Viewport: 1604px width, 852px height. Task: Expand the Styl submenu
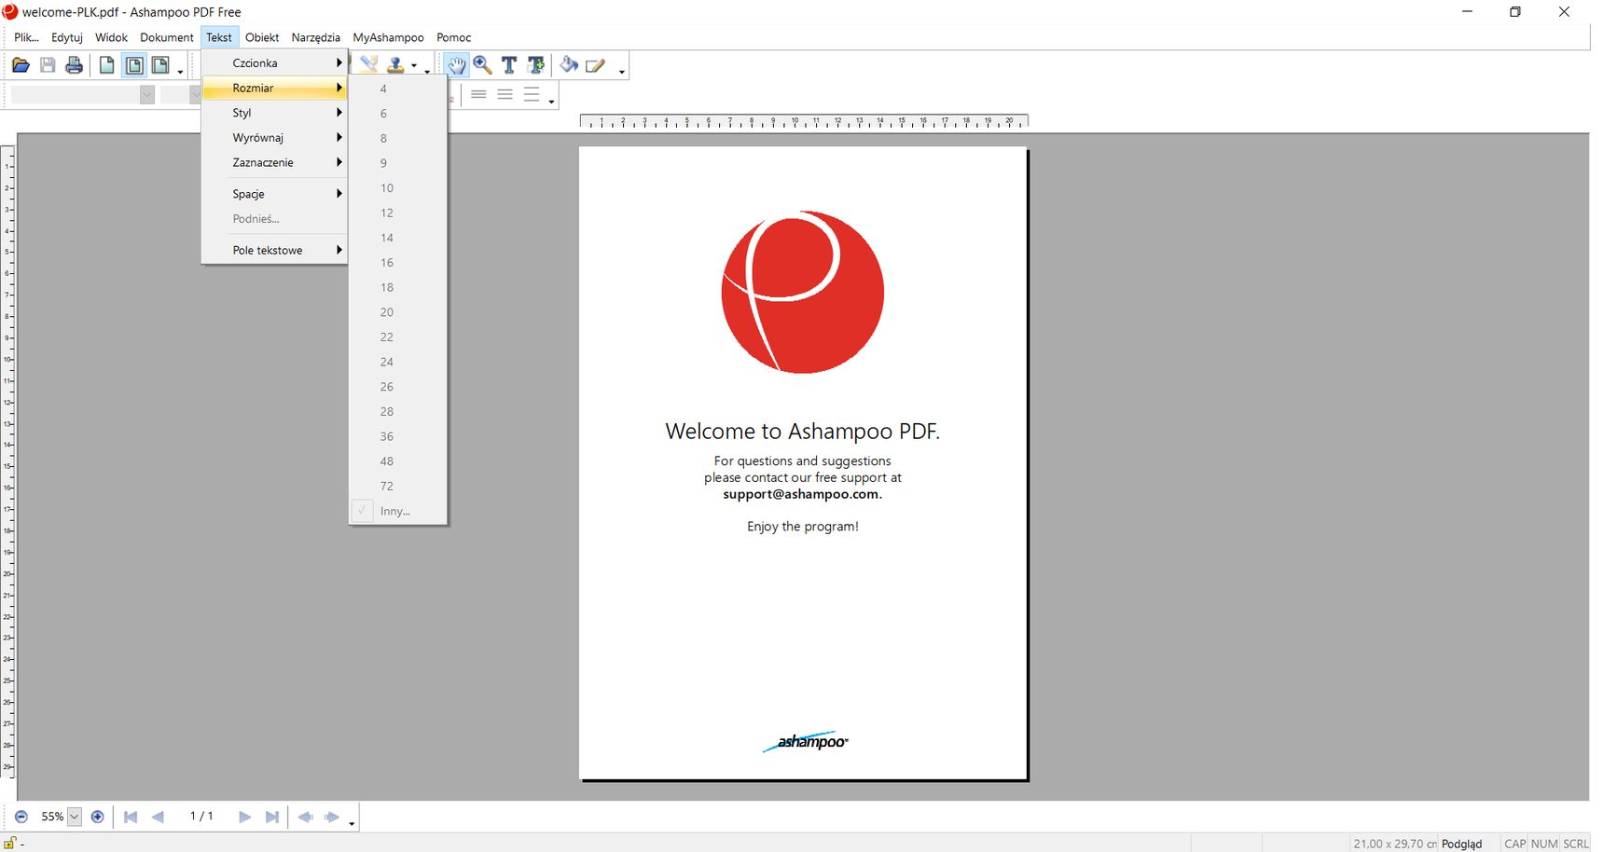(x=274, y=113)
